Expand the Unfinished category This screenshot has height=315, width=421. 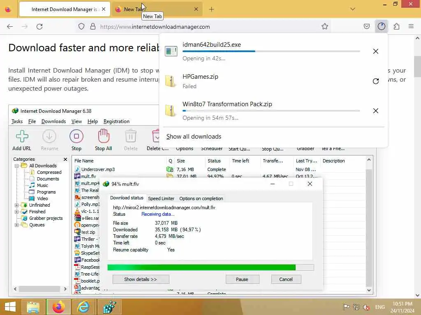tap(16, 205)
